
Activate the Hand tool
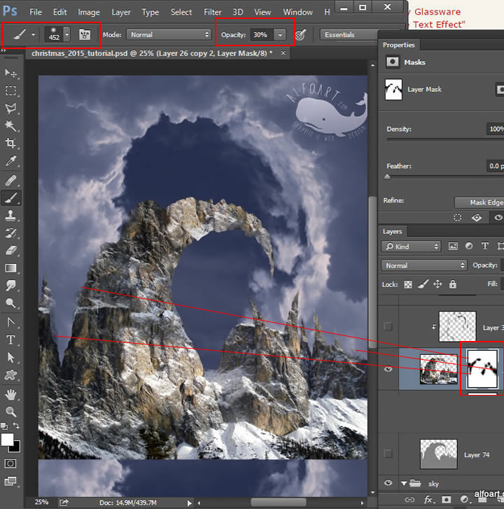coord(10,393)
